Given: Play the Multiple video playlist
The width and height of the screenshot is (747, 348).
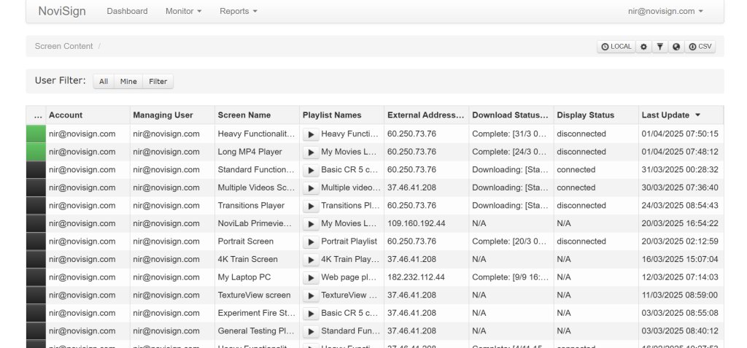Looking at the screenshot, I should tap(311, 188).
